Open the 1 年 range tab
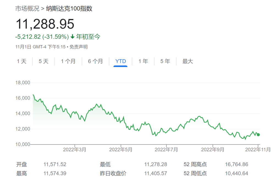Screen dimensions: 275x181 click(143, 61)
